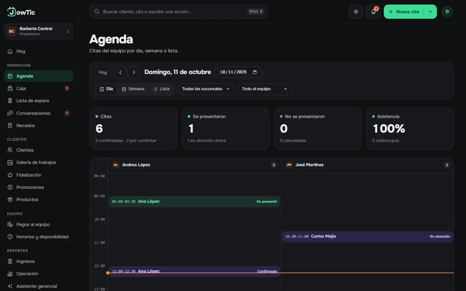The width and height of the screenshot is (466, 291).
Task: Go to next day arrow
Action: [x=134, y=72]
